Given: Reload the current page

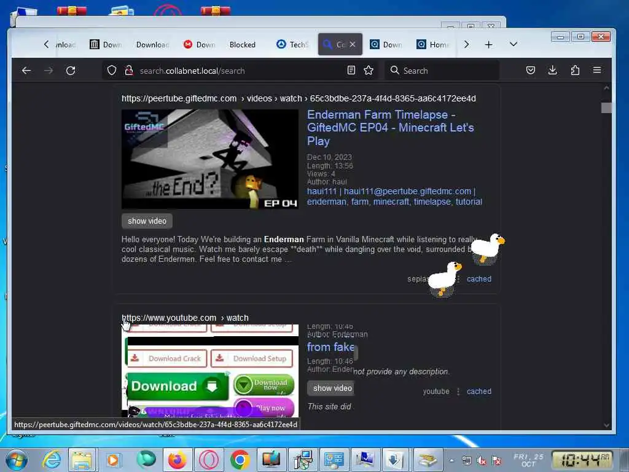Looking at the screenshot, I should (71, 71).
